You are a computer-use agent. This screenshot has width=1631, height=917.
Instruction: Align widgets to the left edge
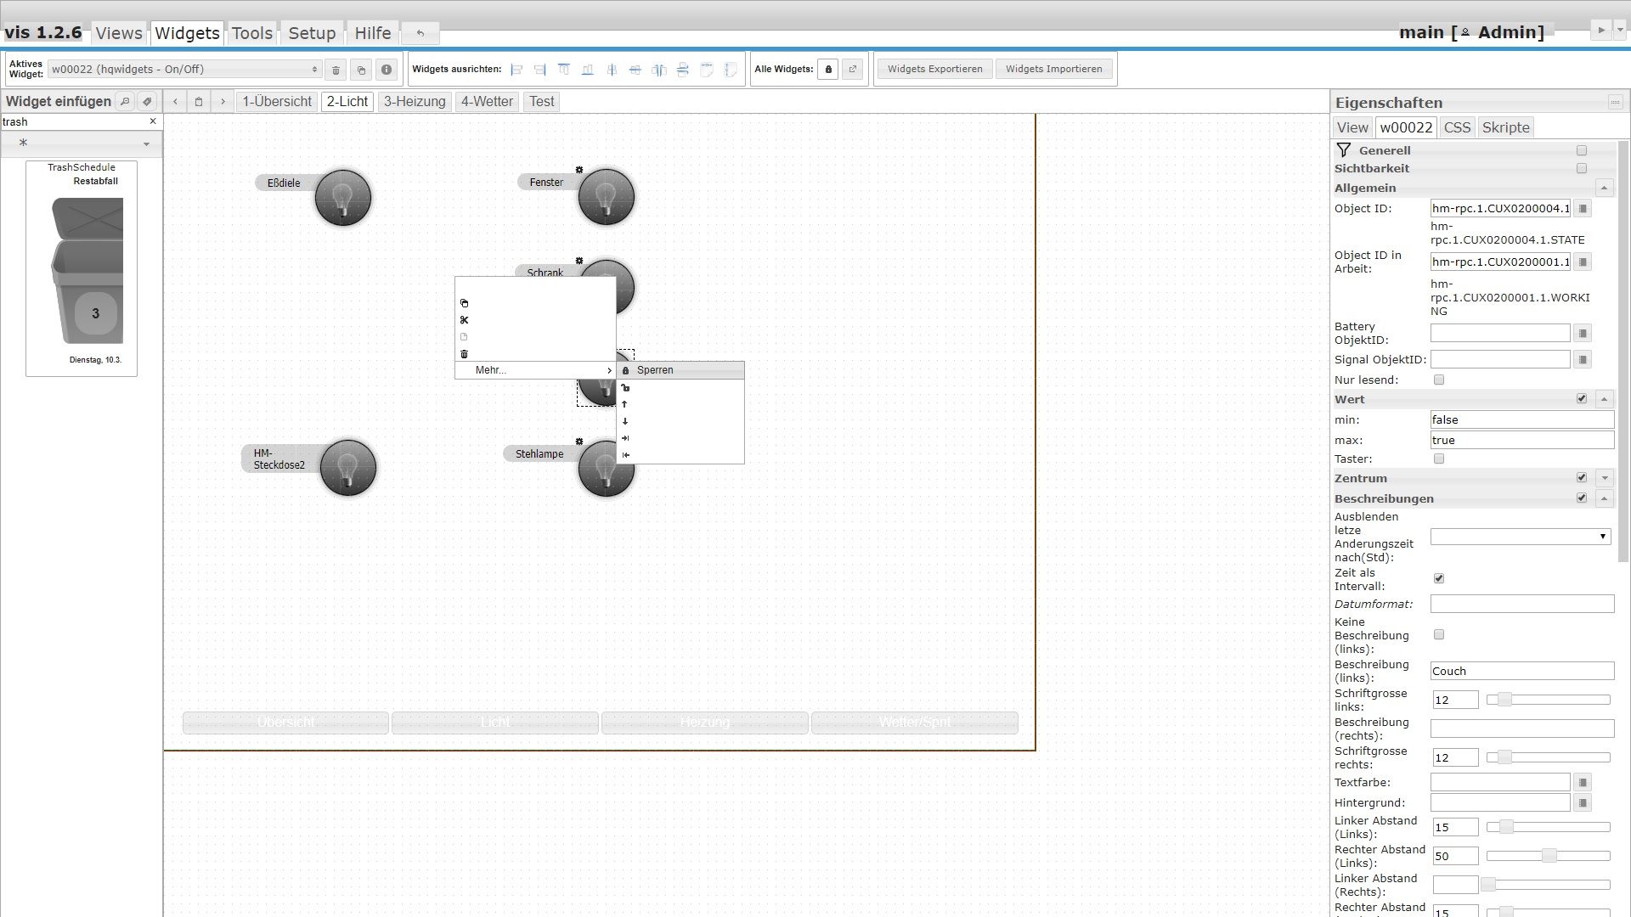tap(516, 70)
